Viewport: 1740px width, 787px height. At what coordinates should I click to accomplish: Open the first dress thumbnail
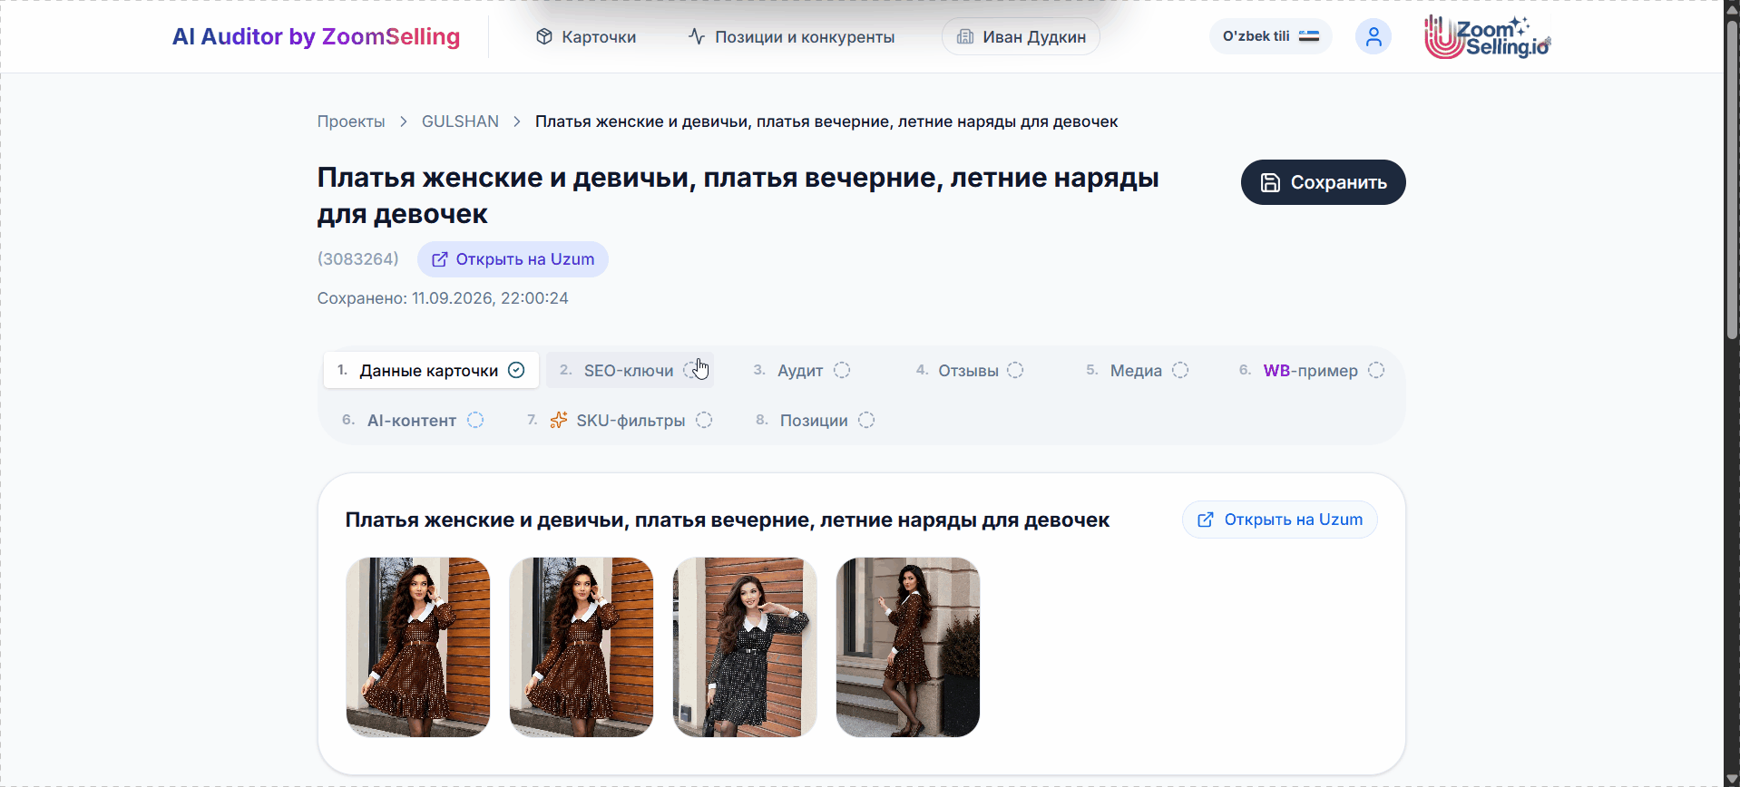pos(418,647)
